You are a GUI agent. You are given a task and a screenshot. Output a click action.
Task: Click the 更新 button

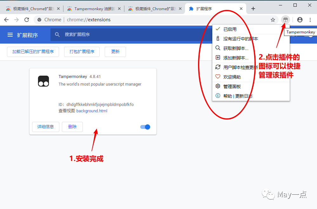click(x=115, y=52)
